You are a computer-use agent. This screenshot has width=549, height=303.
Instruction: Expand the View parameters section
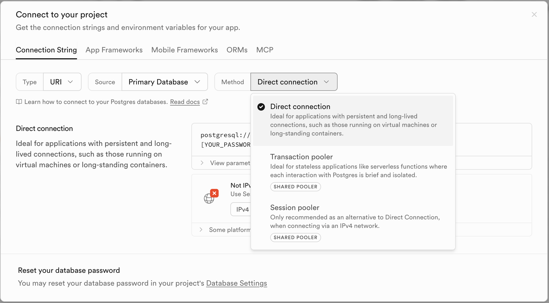pyautogui.click(x=225, y=163)
